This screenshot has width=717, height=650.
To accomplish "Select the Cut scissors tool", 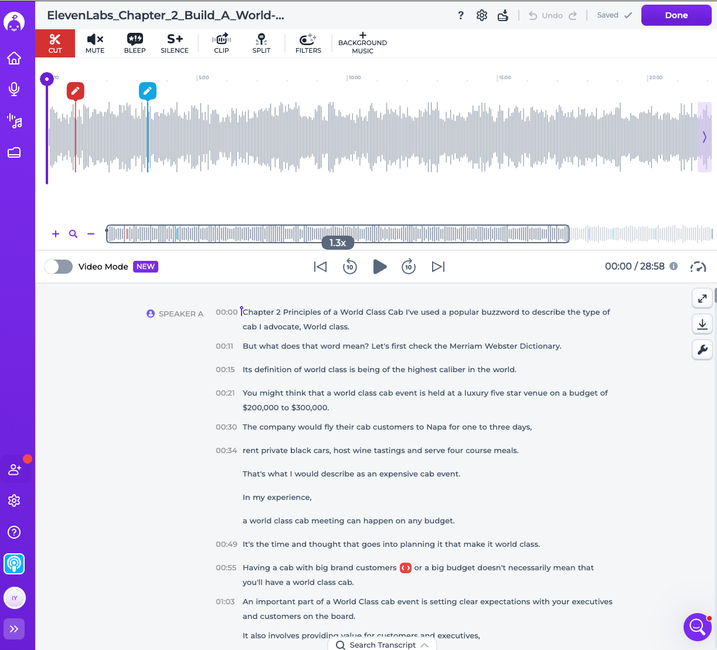I will click(x=55, y=43).
